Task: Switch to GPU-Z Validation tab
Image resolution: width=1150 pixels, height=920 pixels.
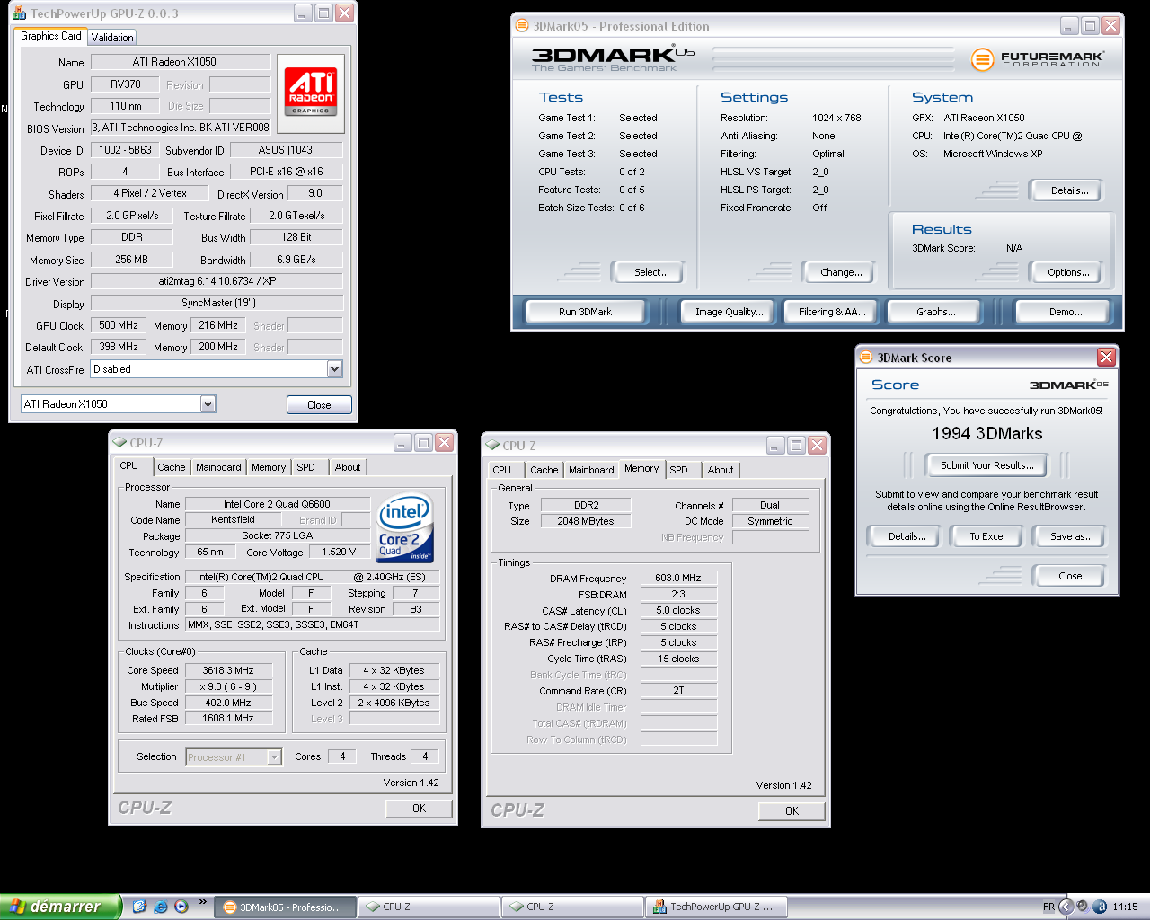Action: coord(112,38)
